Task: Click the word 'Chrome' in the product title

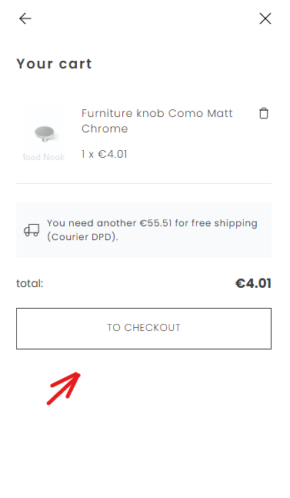Action: point(105,129)
